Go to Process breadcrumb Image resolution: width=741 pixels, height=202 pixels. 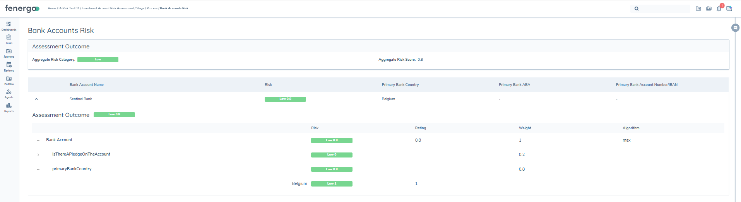[x=152, y=8]
